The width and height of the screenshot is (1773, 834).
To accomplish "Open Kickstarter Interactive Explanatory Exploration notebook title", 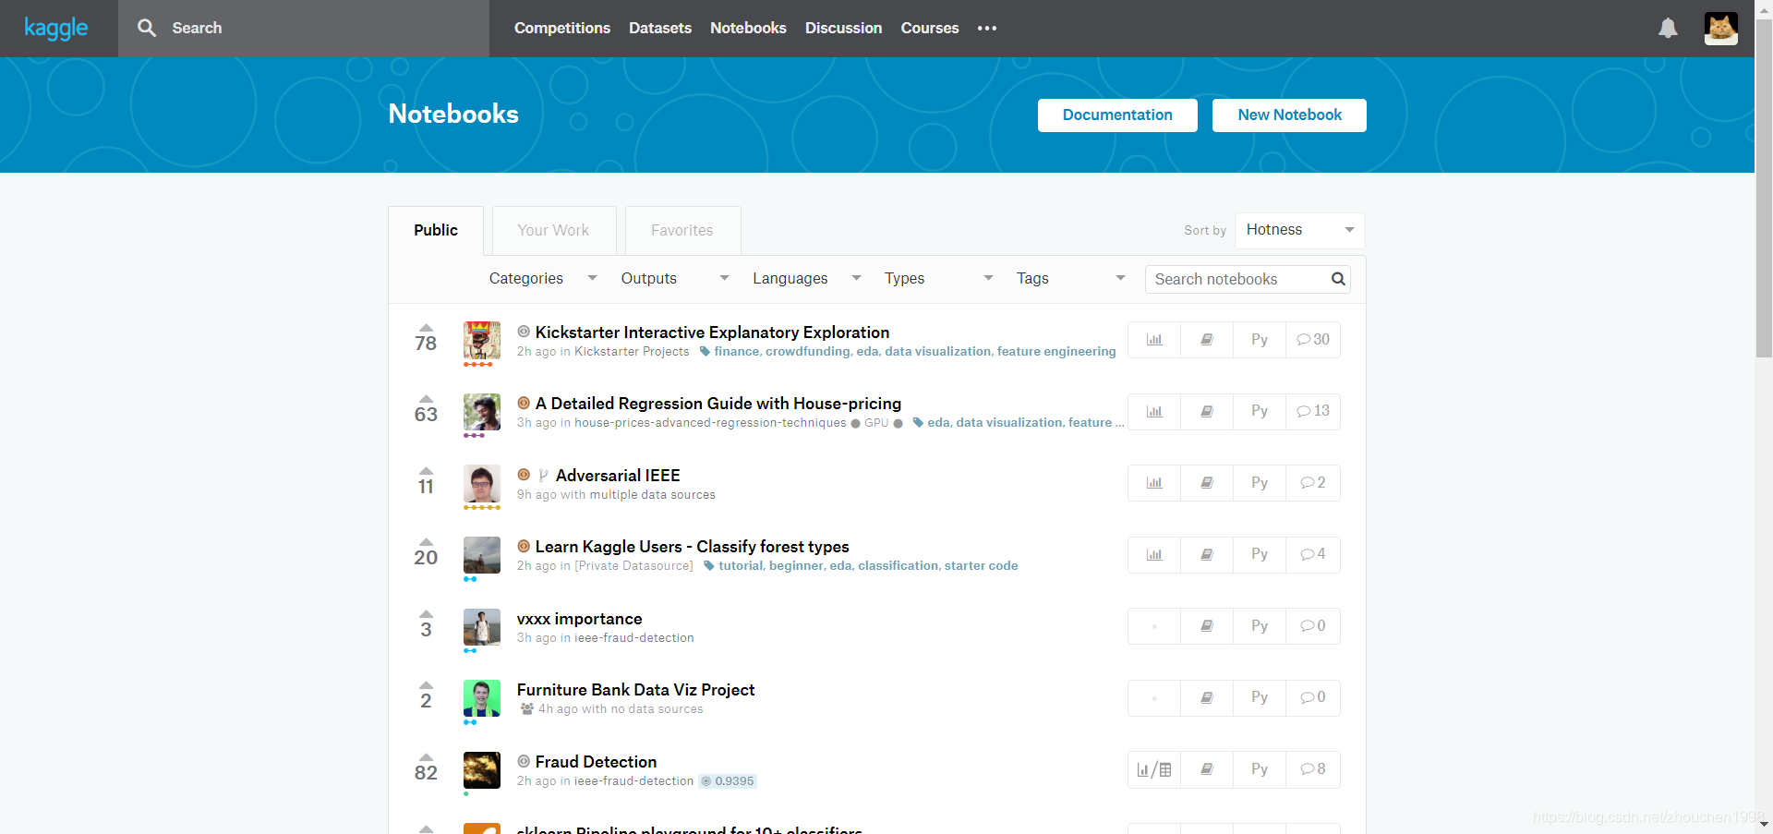I will (x=712, y=332).
